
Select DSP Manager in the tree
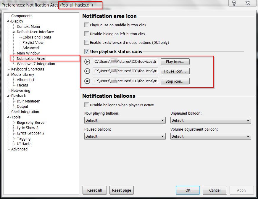28,101
